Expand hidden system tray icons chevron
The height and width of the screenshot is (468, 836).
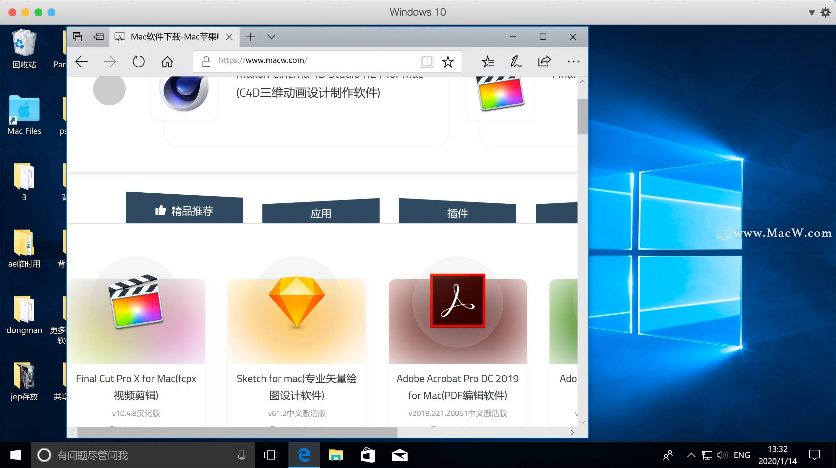click(691, 455)
